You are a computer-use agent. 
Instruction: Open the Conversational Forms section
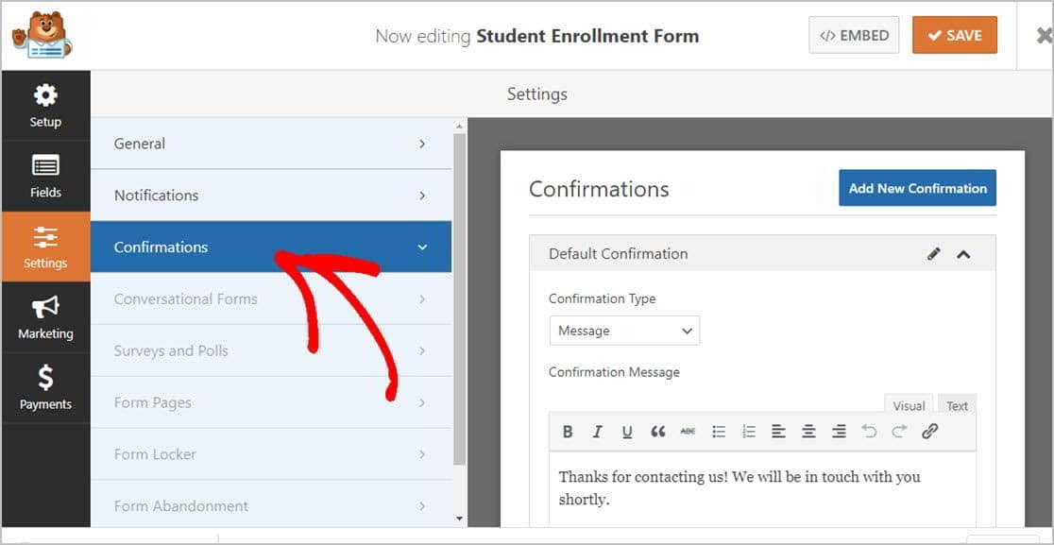271,298
